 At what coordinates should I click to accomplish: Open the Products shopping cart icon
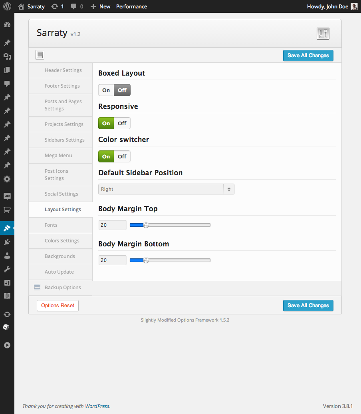[x=7, y=210]
